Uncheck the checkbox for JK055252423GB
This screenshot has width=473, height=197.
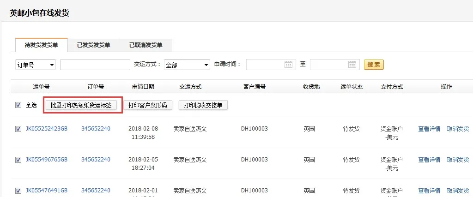(18, 129)
